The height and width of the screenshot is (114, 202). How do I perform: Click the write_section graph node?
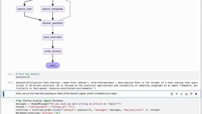click(x=53, y=51)
